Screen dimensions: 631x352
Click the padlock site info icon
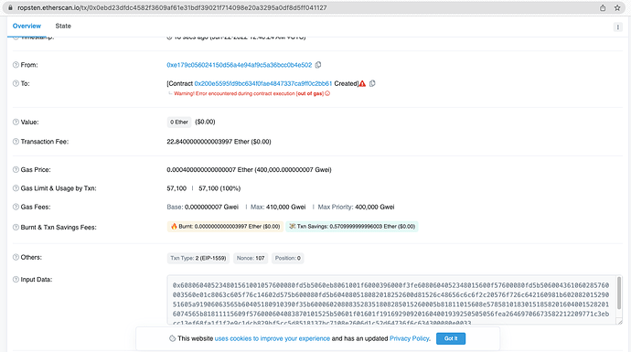pyautogui.click(x=10, y=7)
